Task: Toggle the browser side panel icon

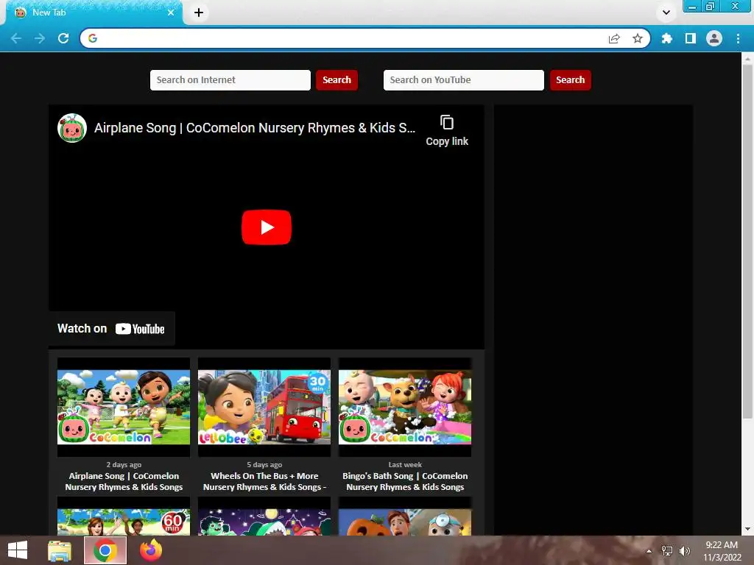Action: 691,38
